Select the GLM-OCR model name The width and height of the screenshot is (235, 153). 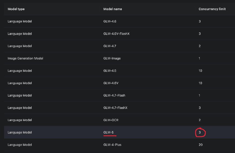tap(111, 120)
